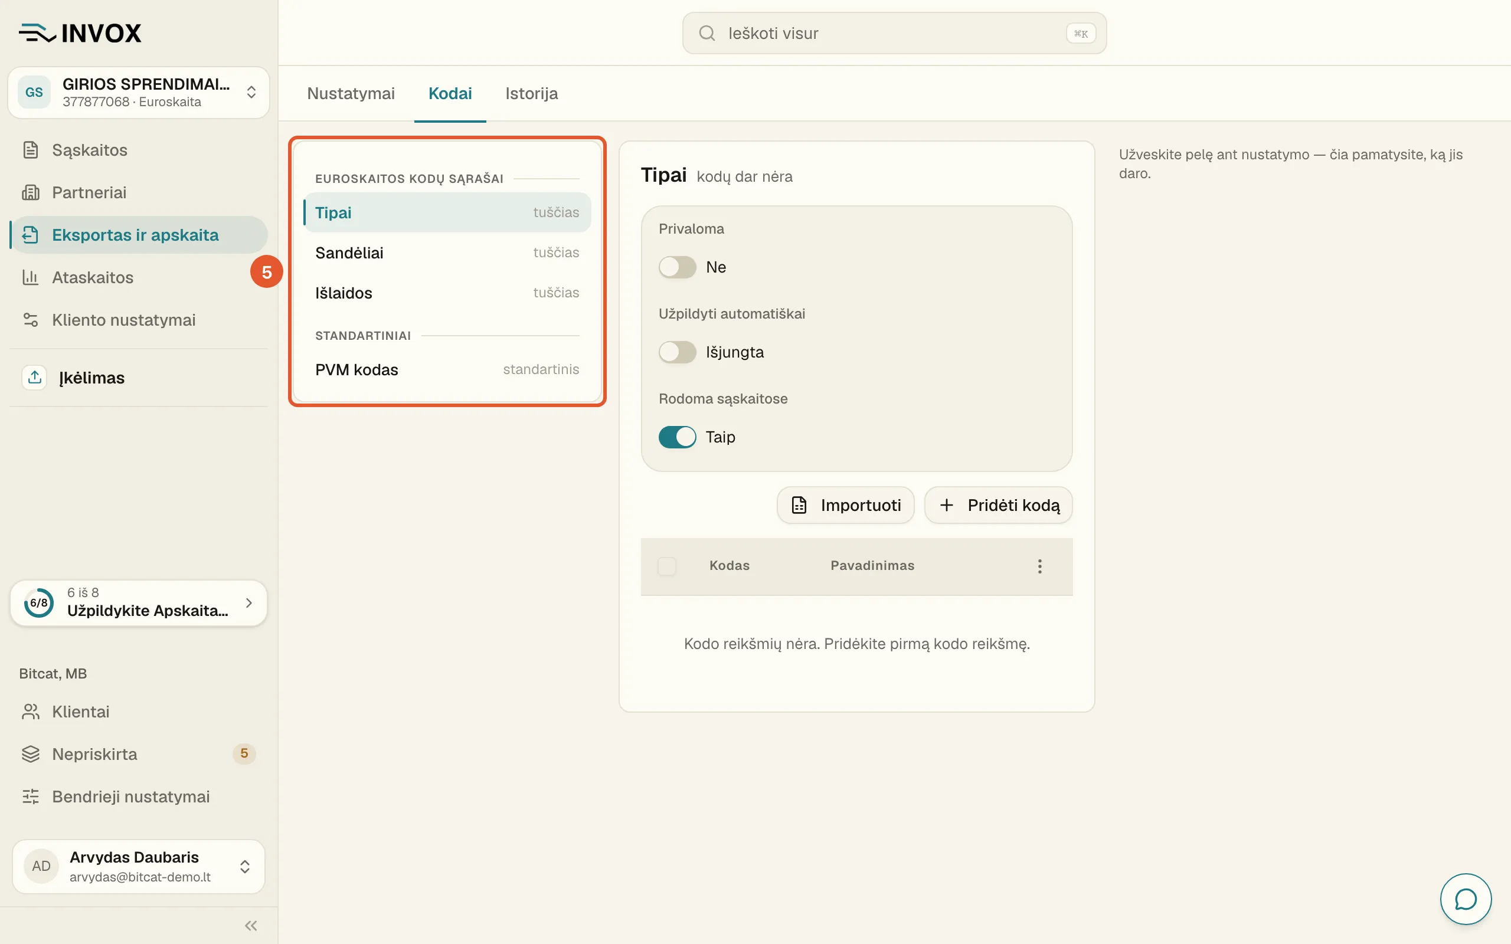Disable Rodoma sąskaitose switch
The image size is (1511, 944).
pyautogui.click(x=678, y=437)
